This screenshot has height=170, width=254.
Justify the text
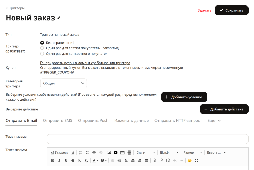tap(147, 161)
